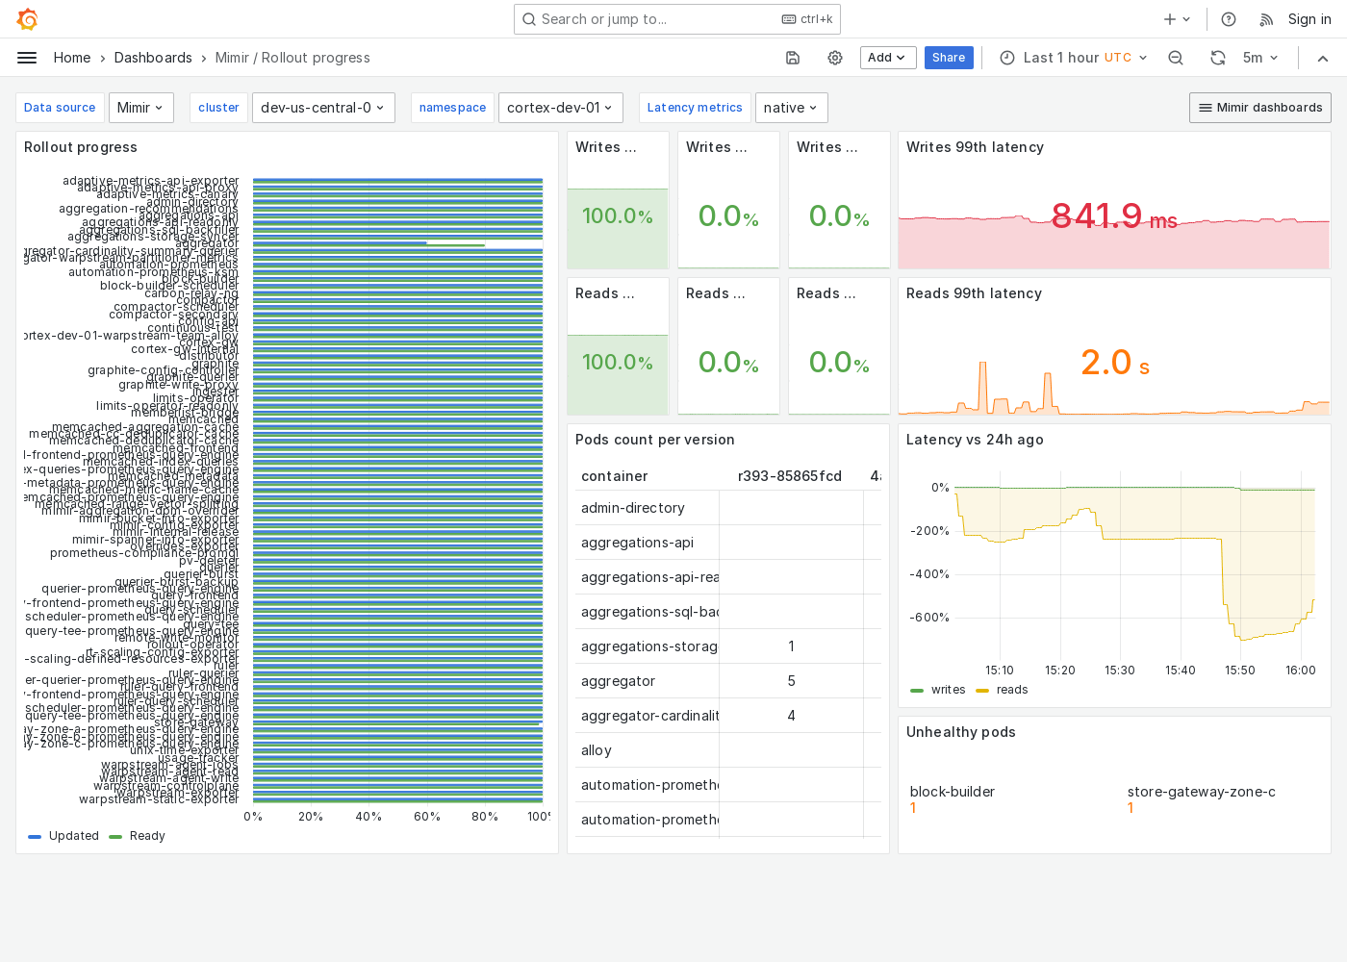Focus the Search or jump to field
The height and width of the screenshot is (962, 1347).
(677, 19)
